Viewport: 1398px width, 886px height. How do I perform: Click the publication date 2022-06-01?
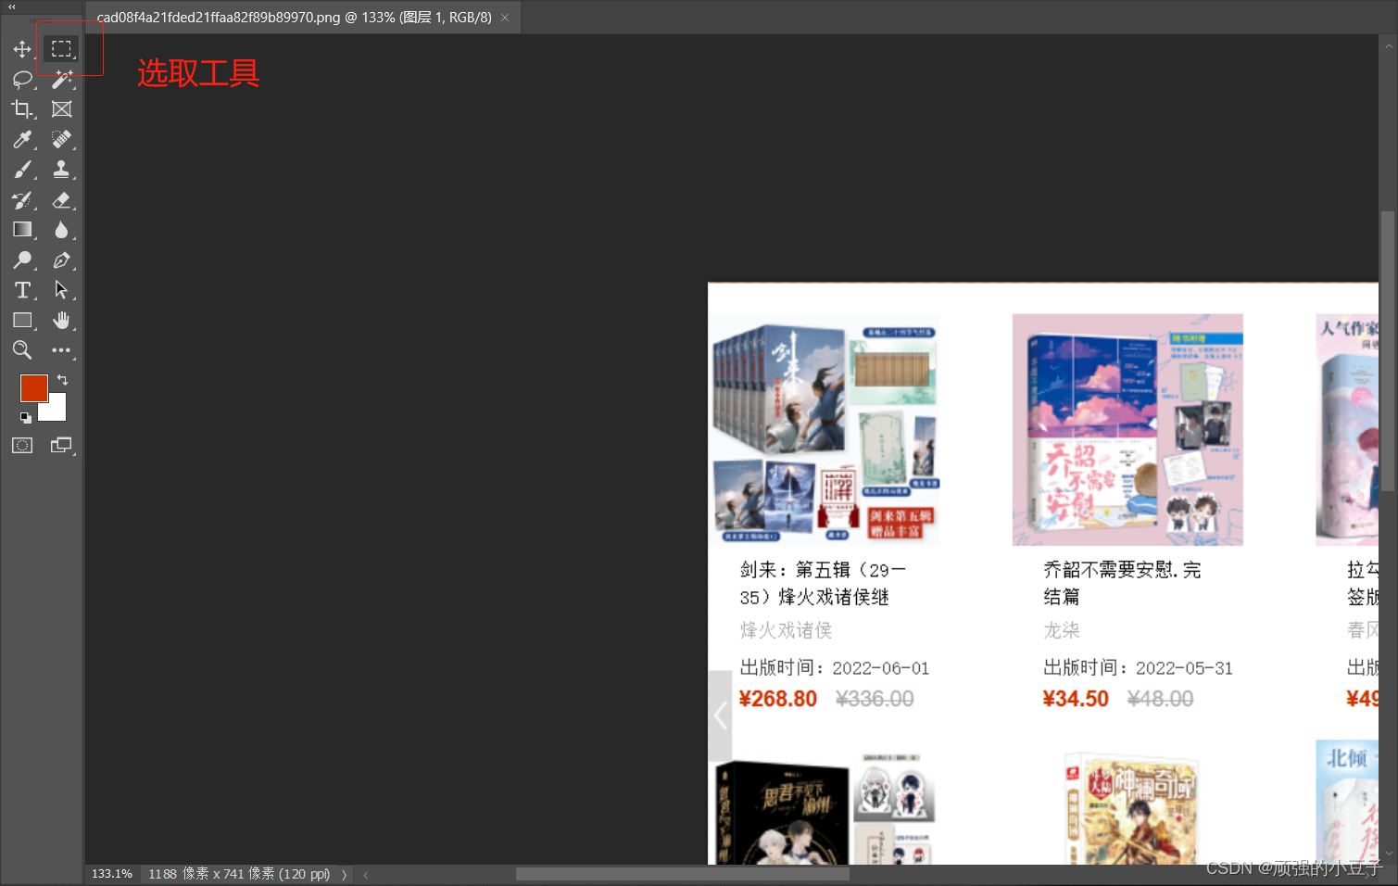[x=880, y=668]
